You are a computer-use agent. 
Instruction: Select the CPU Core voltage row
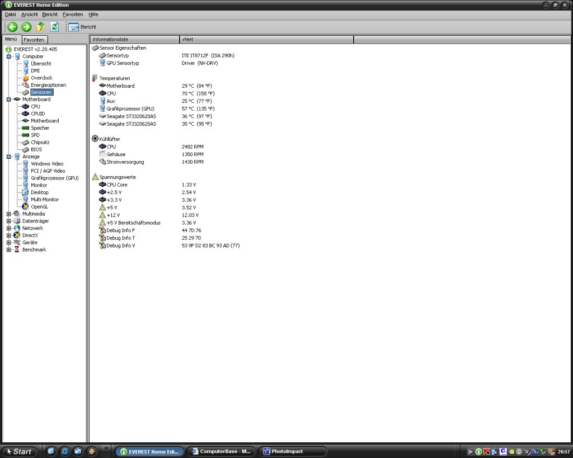(x=148, y=185)
